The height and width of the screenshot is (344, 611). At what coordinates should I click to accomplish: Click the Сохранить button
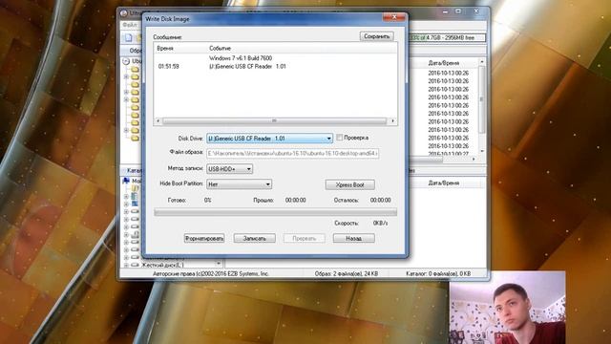pyautogui.click(x=376, y=36)
